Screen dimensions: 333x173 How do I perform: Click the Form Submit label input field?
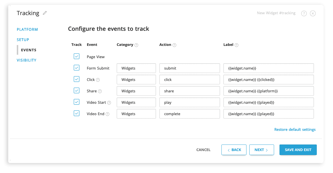[x=268, y=68]
